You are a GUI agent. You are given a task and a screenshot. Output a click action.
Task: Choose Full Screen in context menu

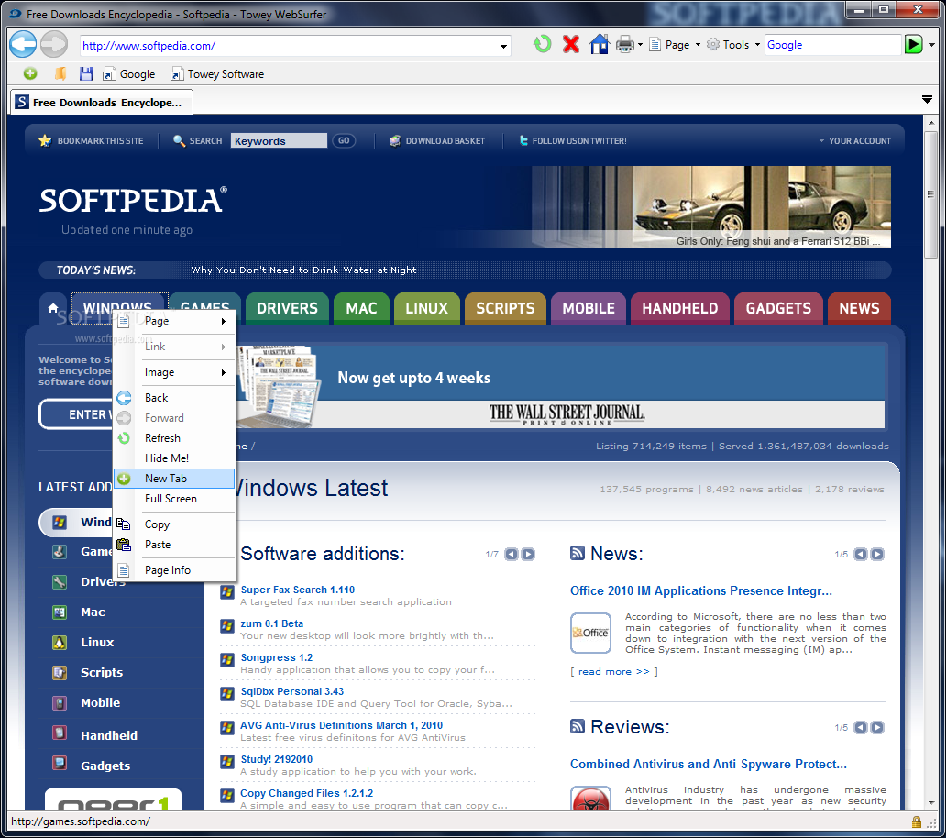(x=174, y=499)
